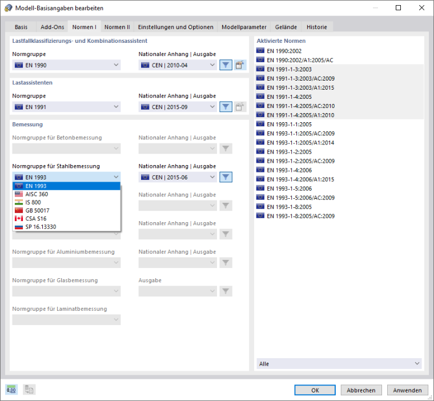434x401 pixels.
Task: Click the copy settings icon at bottom left
Action: tap(29, 390)
